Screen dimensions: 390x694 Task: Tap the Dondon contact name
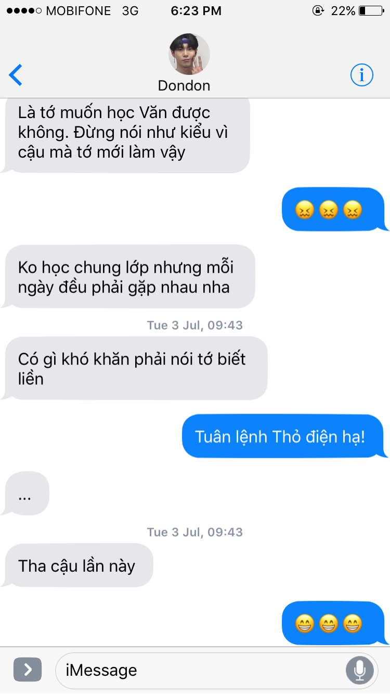184,85
